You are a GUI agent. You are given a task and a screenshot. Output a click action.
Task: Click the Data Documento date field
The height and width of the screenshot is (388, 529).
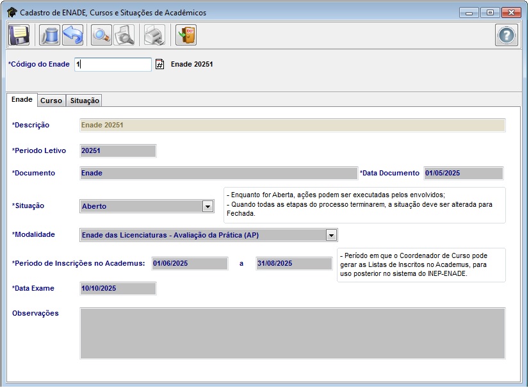tap(463, 173)
